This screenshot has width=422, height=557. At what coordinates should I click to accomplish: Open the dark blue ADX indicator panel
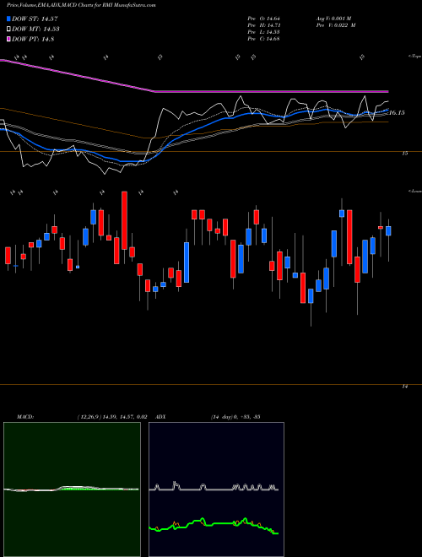click(217, 489)
